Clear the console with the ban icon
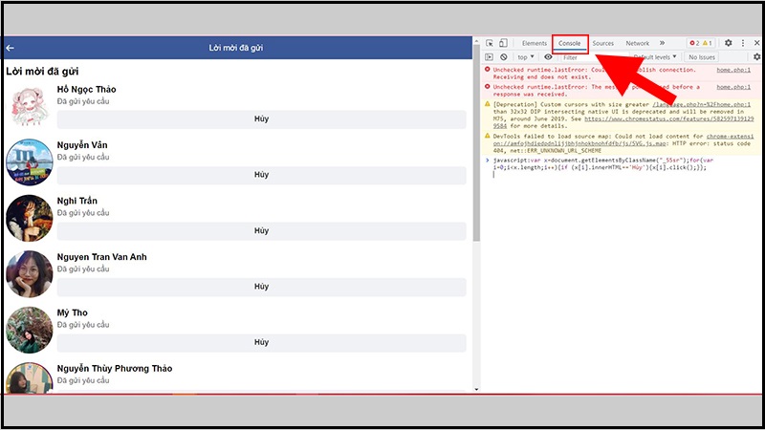This screenshot has height=430, width=765. pyautogui.click(x=503, y=57)
